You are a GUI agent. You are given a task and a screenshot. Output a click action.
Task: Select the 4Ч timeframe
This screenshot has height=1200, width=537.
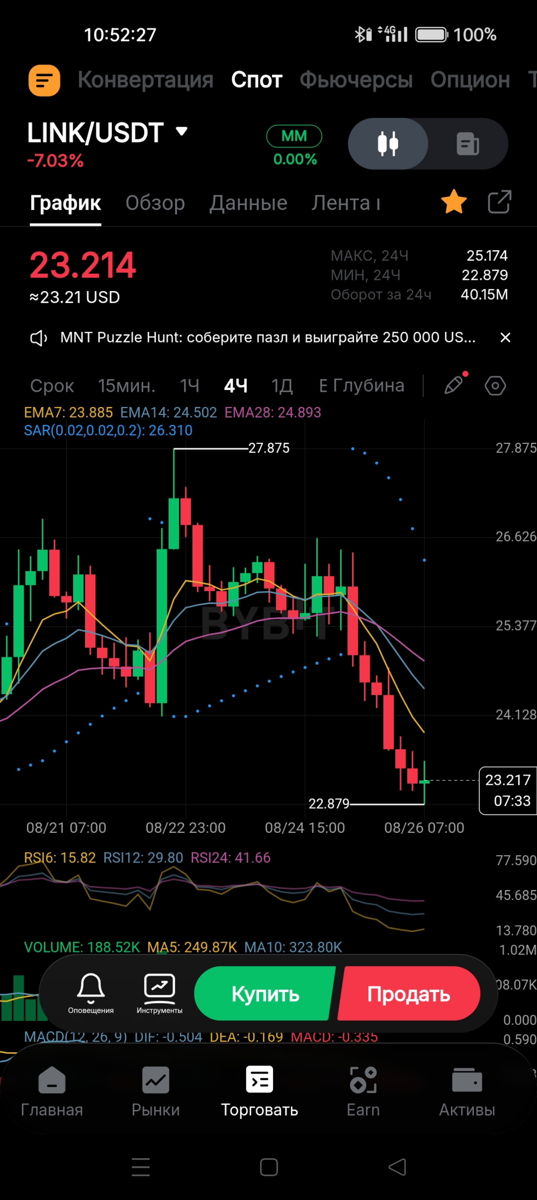point(236,386)
